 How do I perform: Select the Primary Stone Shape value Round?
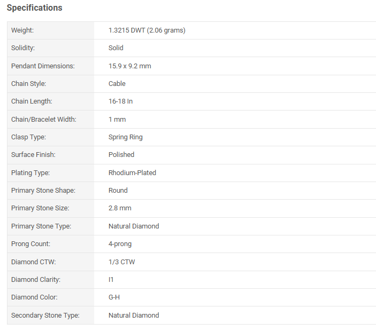[x=118, y=191]
